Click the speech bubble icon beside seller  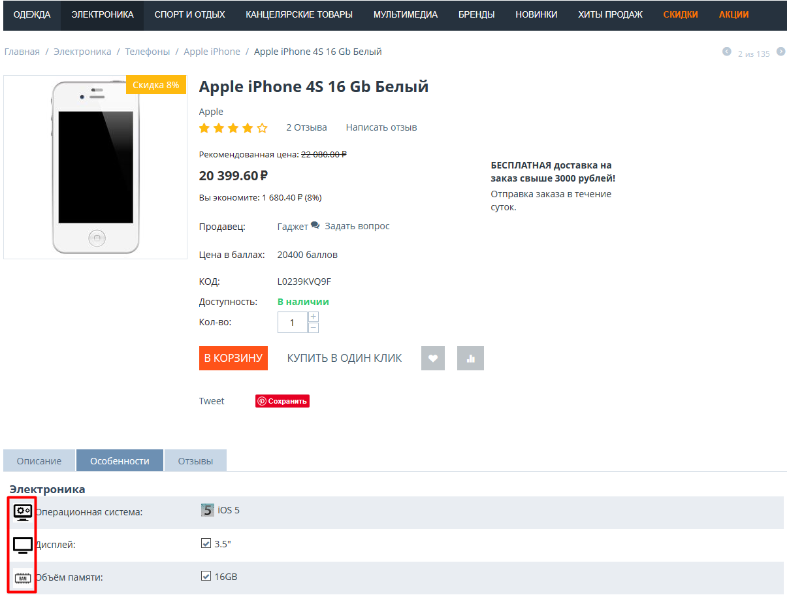pyautogui.click(x=315, y=225)
